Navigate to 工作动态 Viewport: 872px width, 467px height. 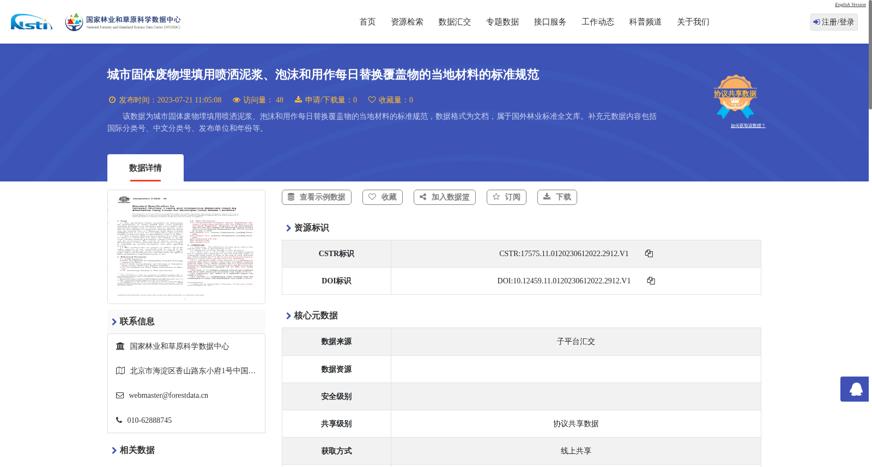pos(598,22)
